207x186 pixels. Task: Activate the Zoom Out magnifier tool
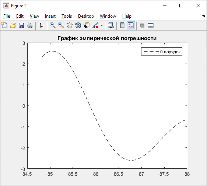(61, 25)
